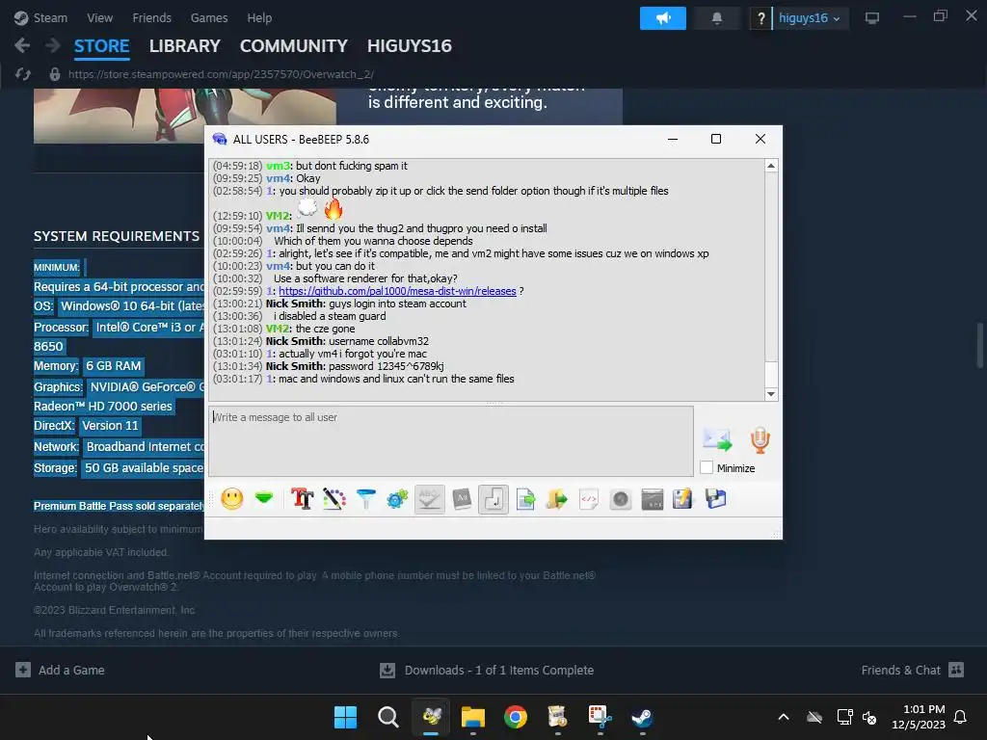
Task: Click the chat scrollbar down arrow
Action: click(x=771, y=394)
